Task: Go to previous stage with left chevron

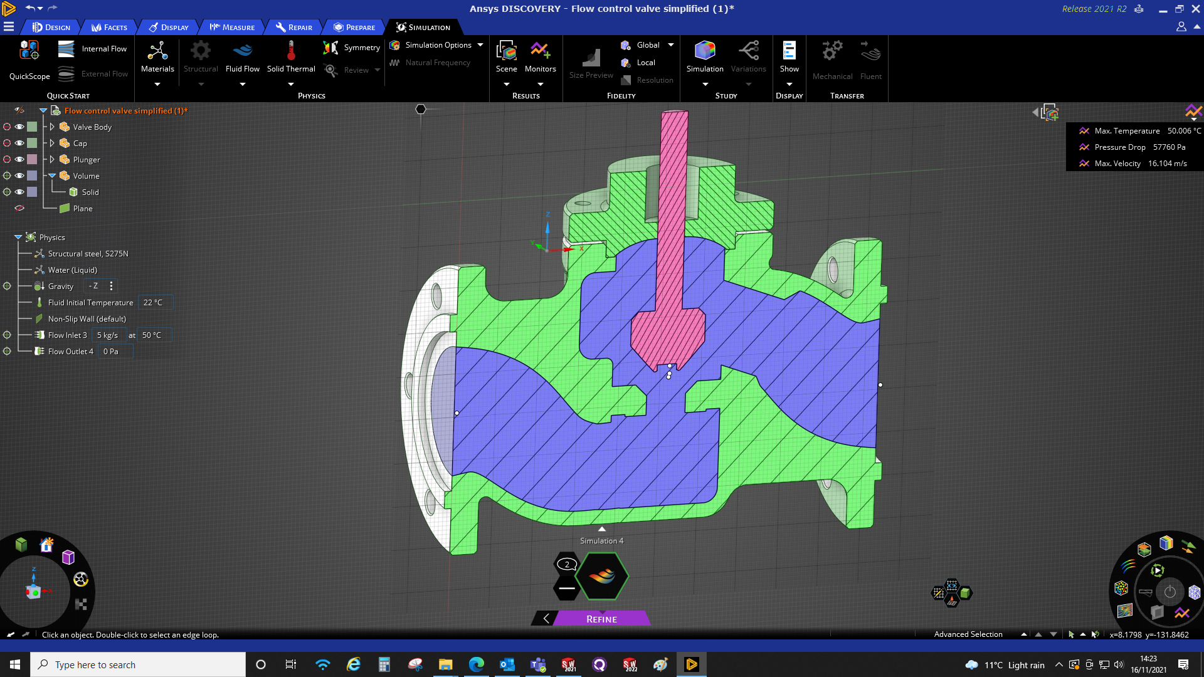Action: [x=546, y=619]
